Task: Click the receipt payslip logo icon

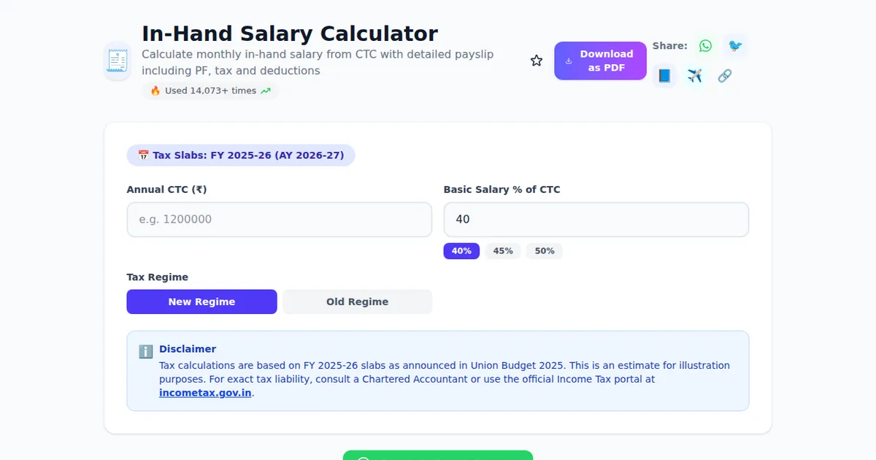Action: (117, 61)
